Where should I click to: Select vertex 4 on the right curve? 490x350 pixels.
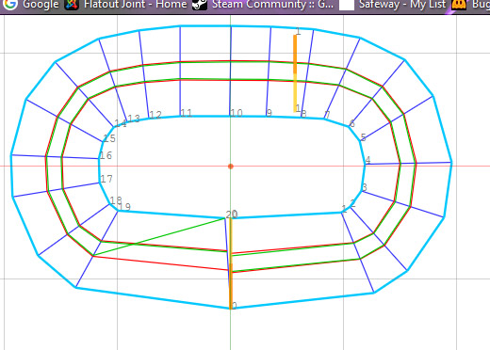365,164
